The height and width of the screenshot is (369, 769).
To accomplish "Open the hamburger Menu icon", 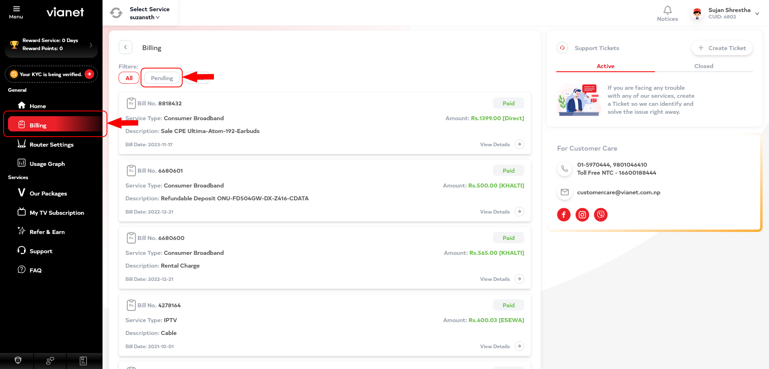I will click(16, 9).
